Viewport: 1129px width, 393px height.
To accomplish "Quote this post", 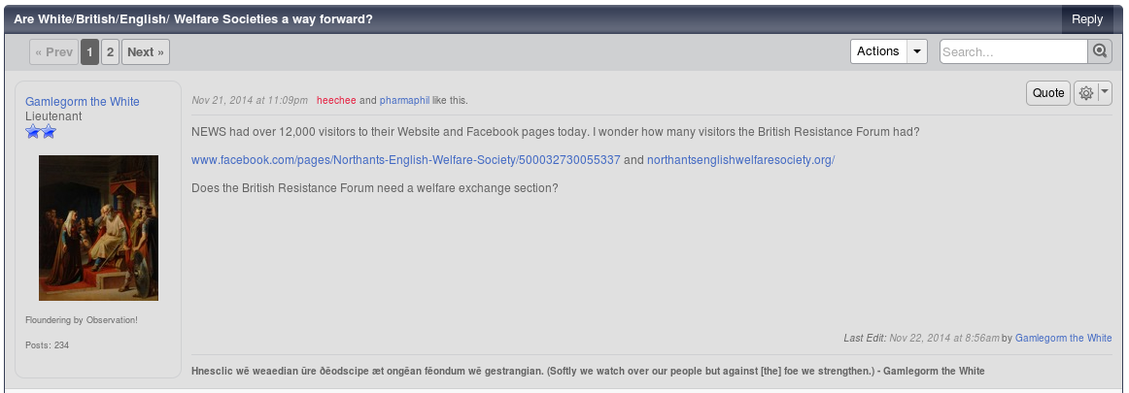I will 1048,93.
